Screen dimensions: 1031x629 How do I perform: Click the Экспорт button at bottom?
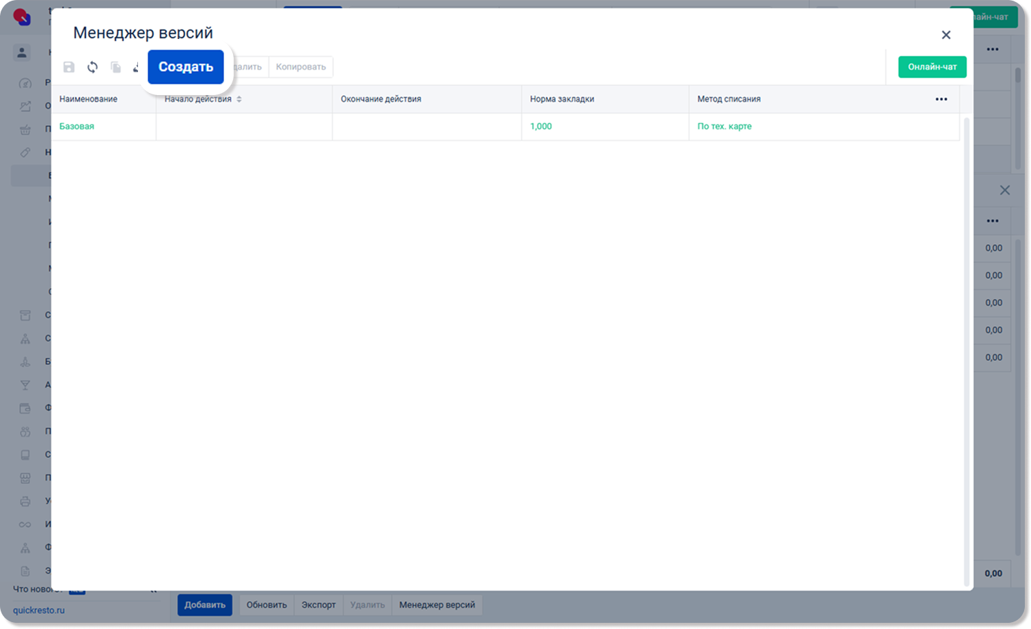(x=318, y=605)
